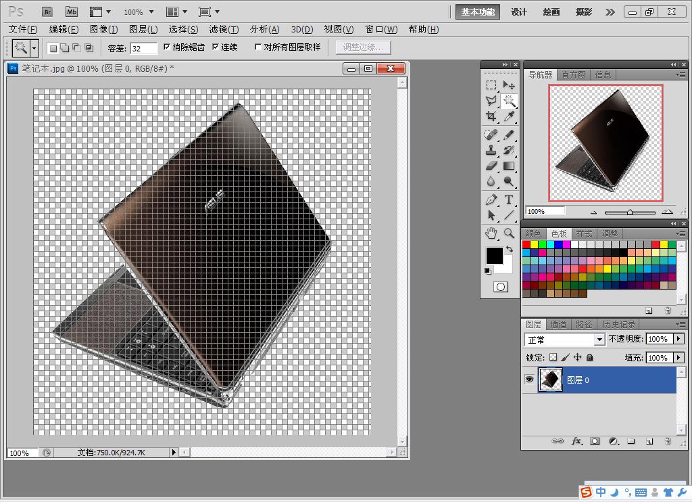Expand the opacity 不透明度 slider arrow
692x502 pixels.
pos(678,339)
